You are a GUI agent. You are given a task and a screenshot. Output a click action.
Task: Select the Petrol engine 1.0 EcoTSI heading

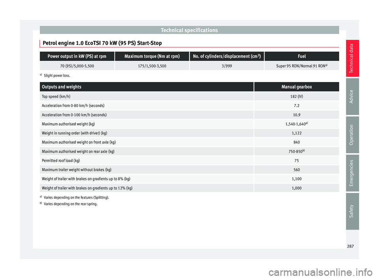102,43
